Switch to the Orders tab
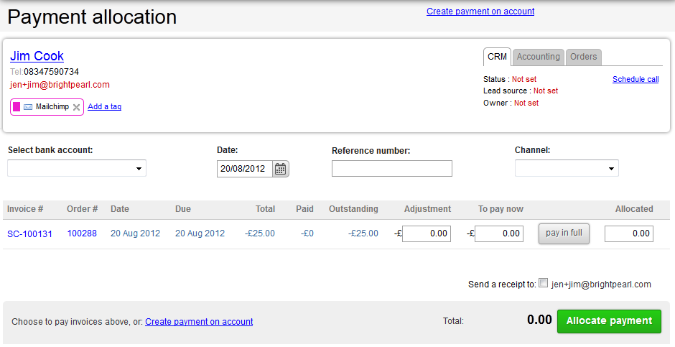Screen dimensions: 675x347 click(583, 57)
